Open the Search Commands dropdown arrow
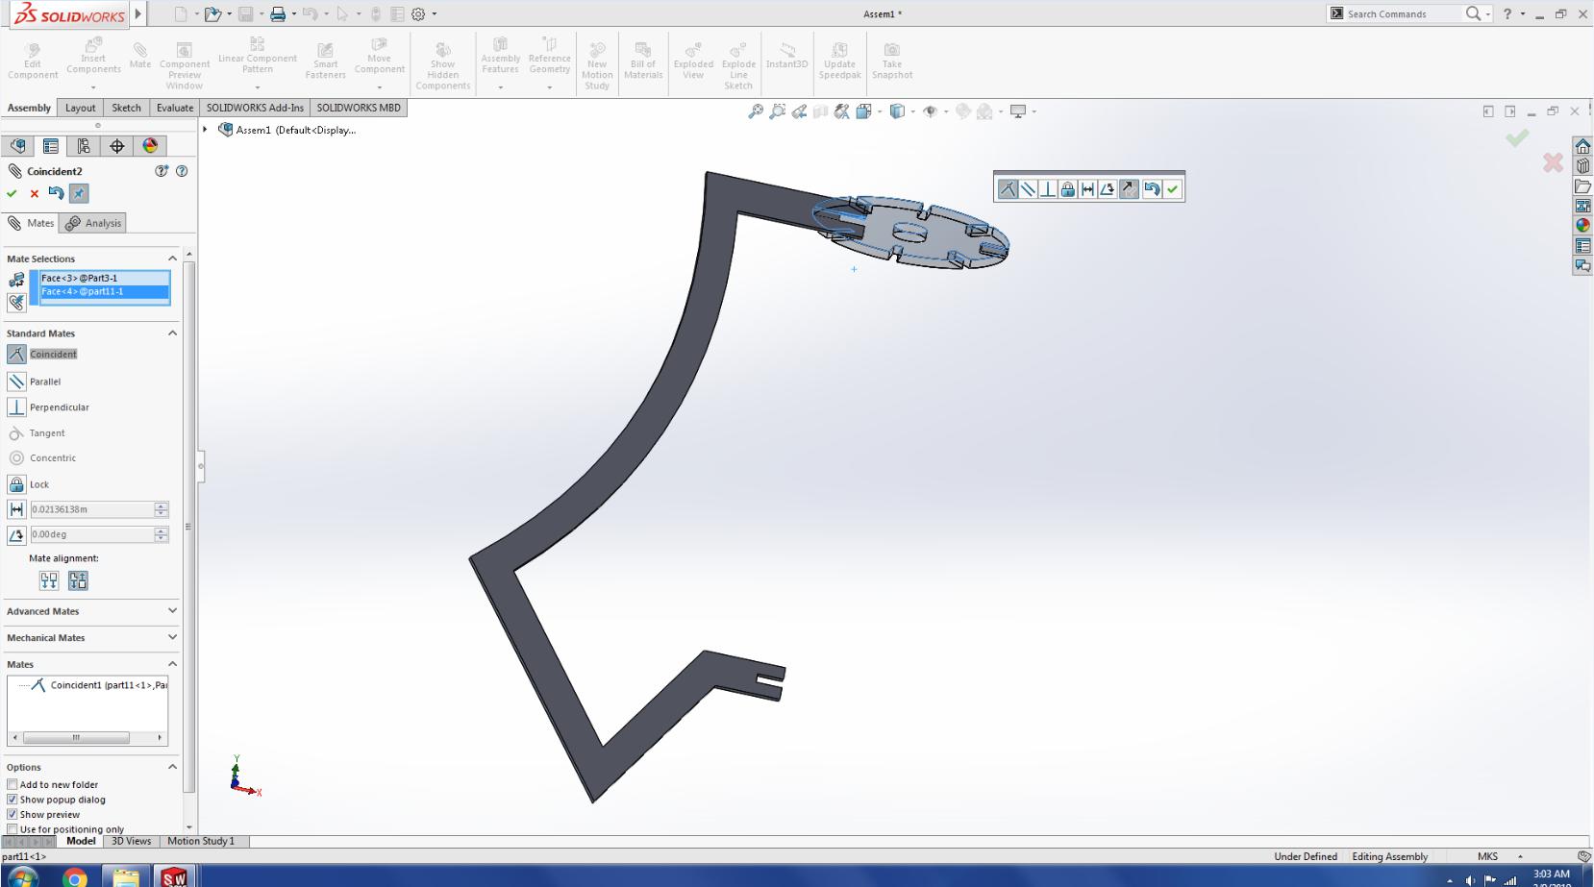The image size is (1594, 887). coord(1488,14)
